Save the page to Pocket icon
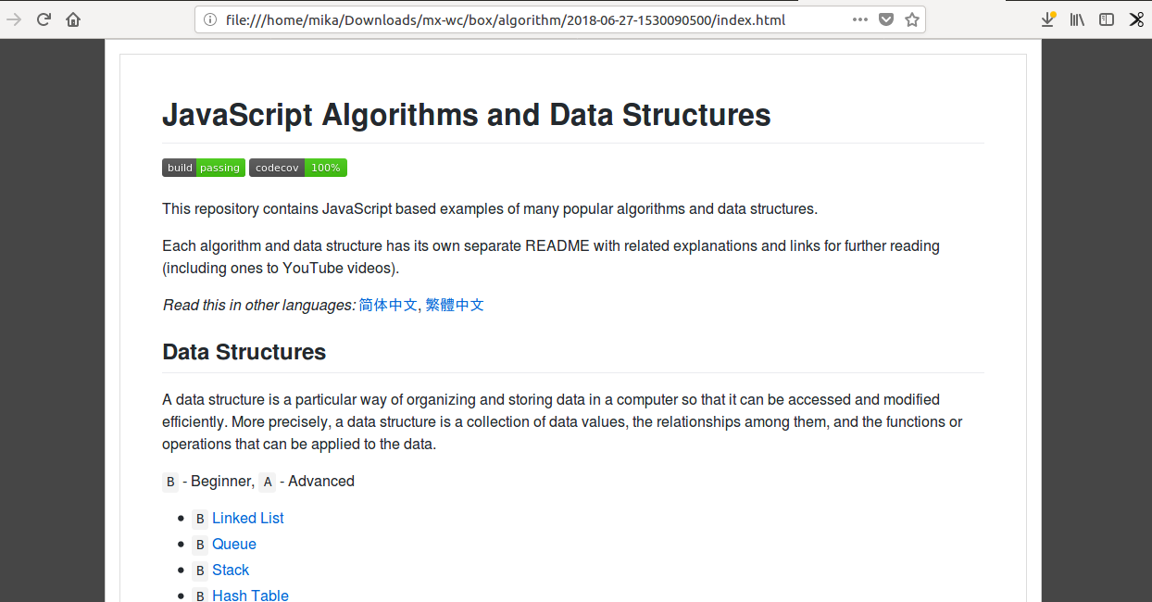 pos(886,19)
